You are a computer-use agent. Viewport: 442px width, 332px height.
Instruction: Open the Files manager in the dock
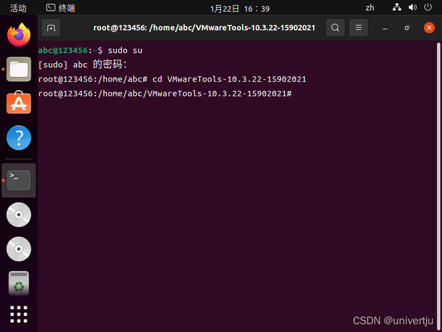click(19, 69)
